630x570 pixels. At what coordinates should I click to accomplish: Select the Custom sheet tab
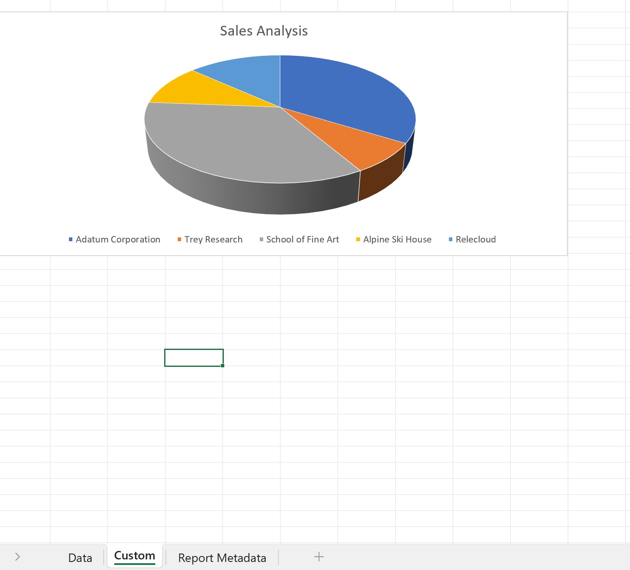tap(135, 556)
